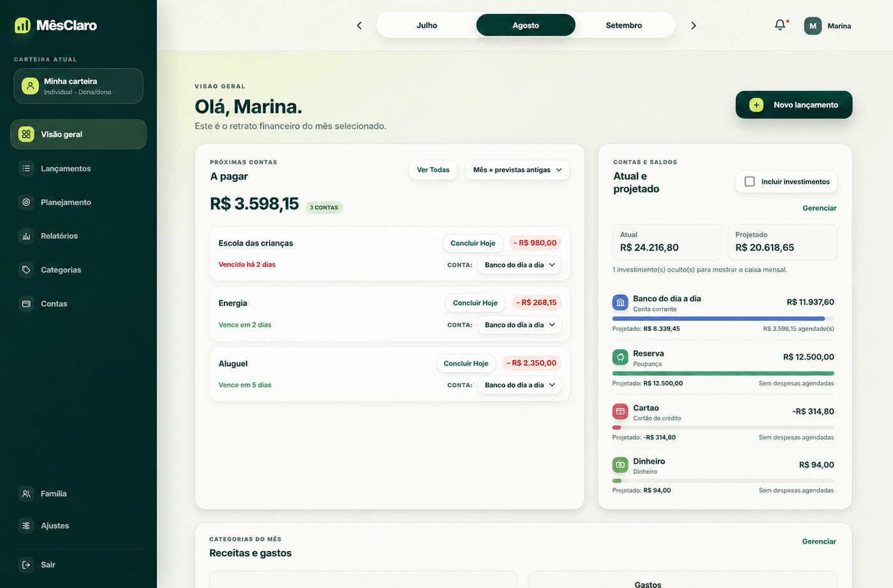
Task: Open Ajustes in the sidebar
Action: [x=78, y=526]
